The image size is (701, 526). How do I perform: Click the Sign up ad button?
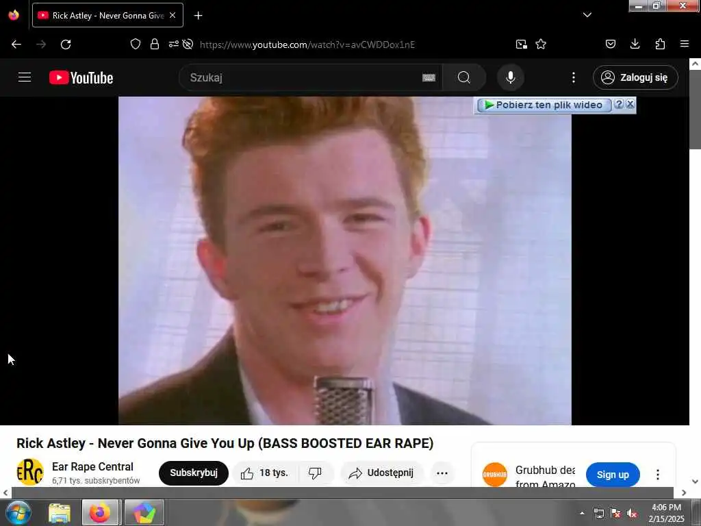(x=613, y=475)
